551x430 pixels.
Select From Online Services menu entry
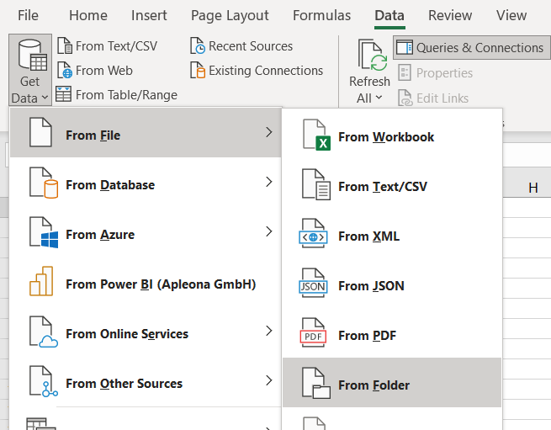point(146,331)
